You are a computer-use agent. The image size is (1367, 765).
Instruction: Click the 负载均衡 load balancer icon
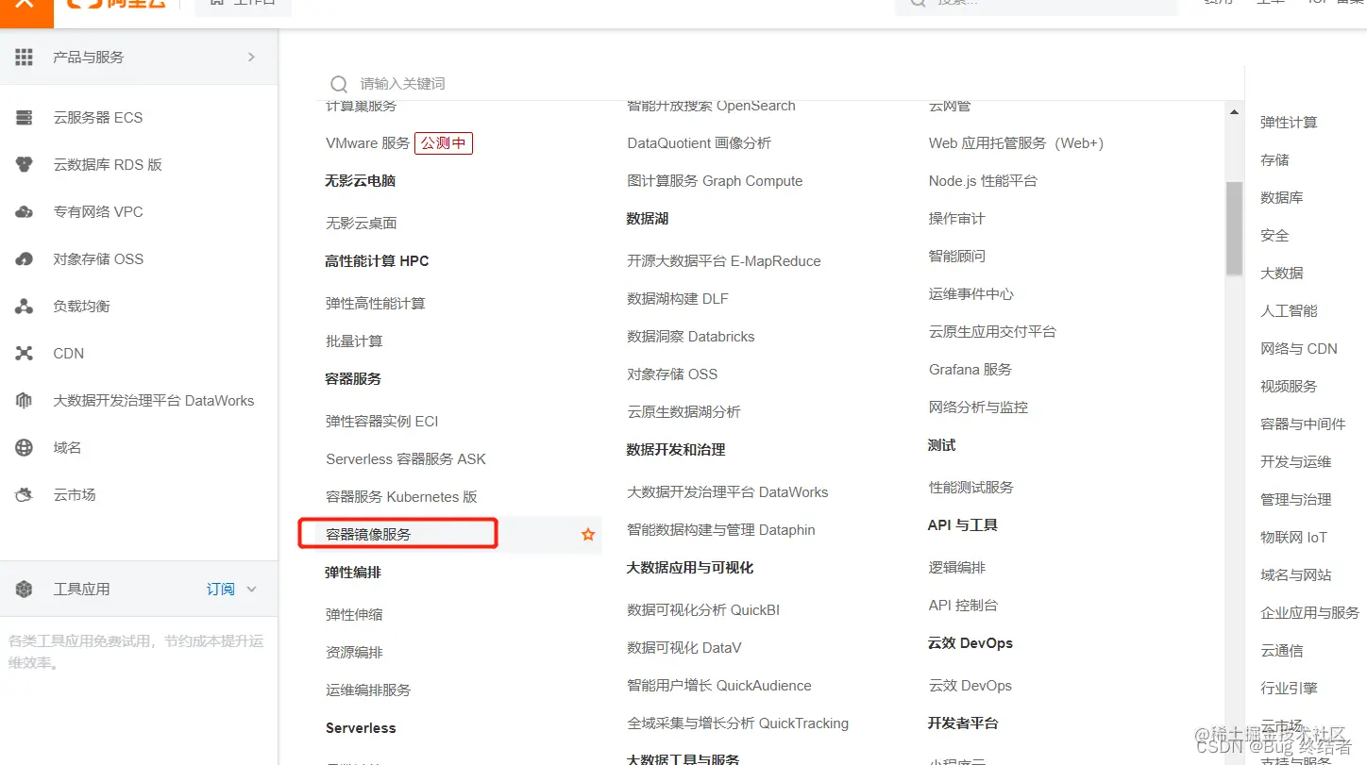[x=24, y=307]
